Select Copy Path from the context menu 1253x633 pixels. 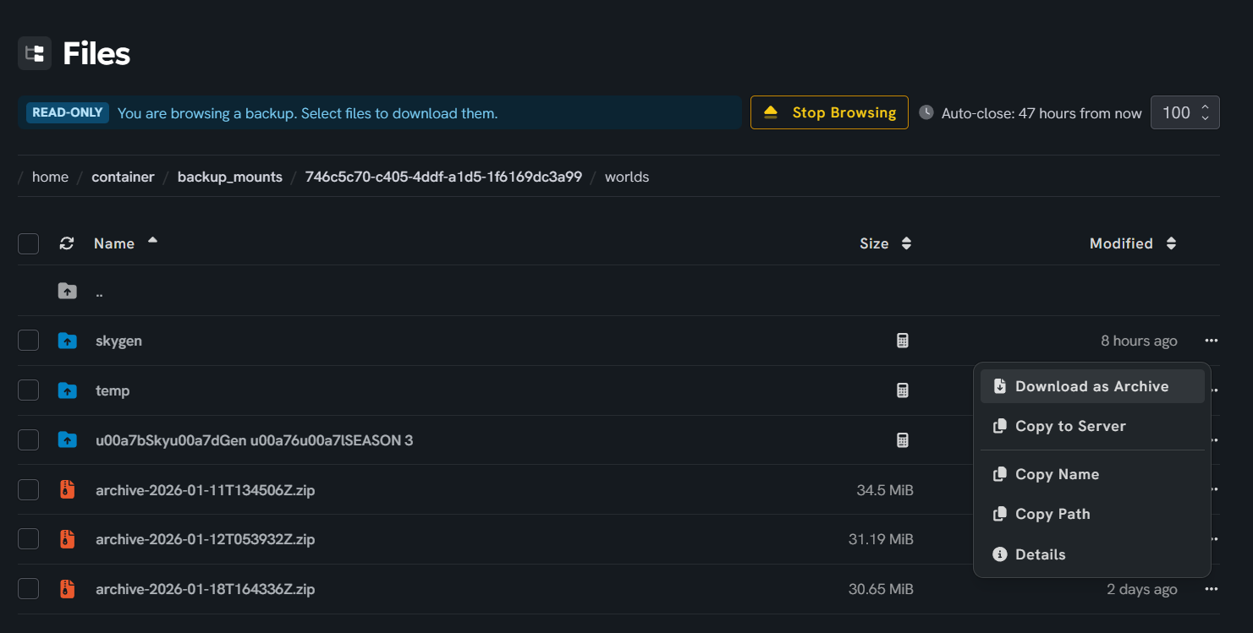click(1092, 514)
